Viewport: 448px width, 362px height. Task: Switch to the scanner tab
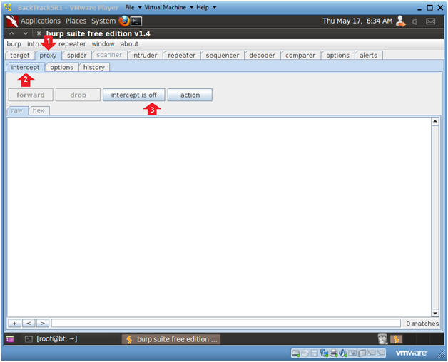click(x=109, y=55)
